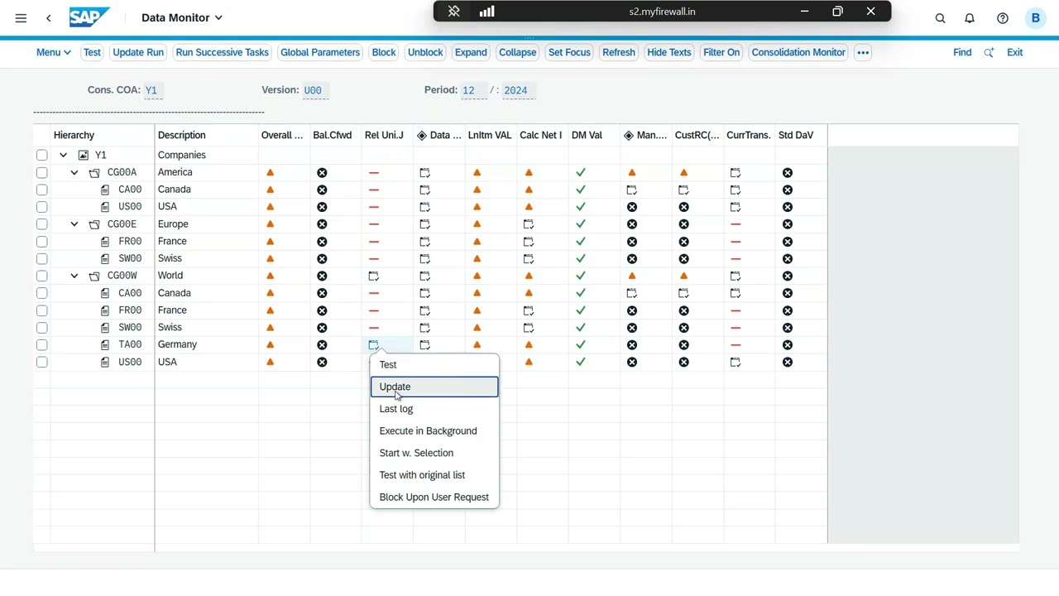The height and width of the screenshot is (596, 1059).
Task: Click America Overall status warning icon
Action: pos(271,172)
